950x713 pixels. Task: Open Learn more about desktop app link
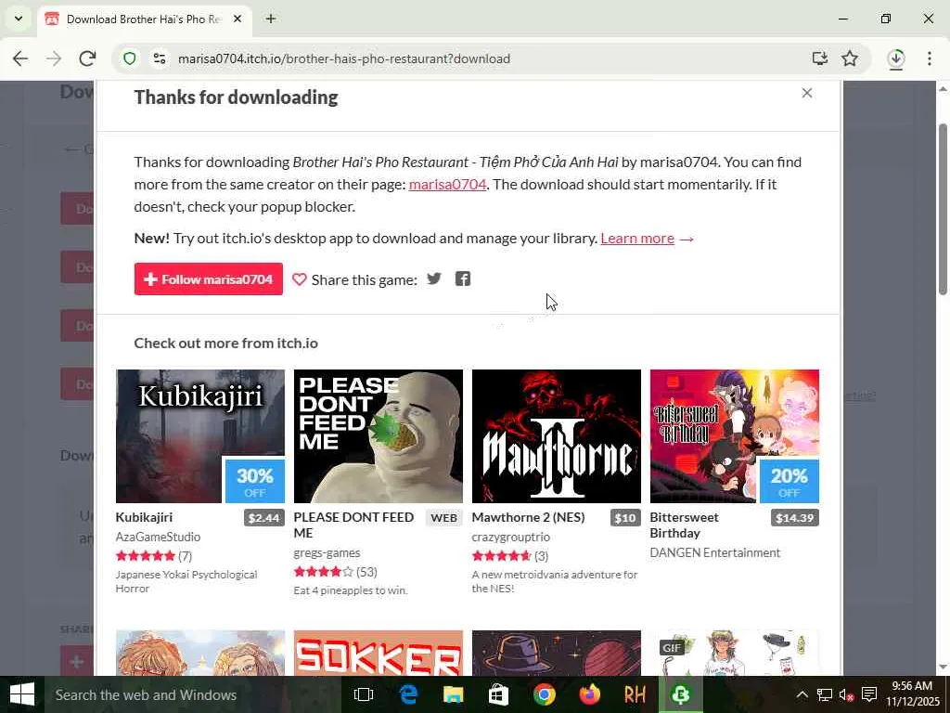click(x=637, y=239)
